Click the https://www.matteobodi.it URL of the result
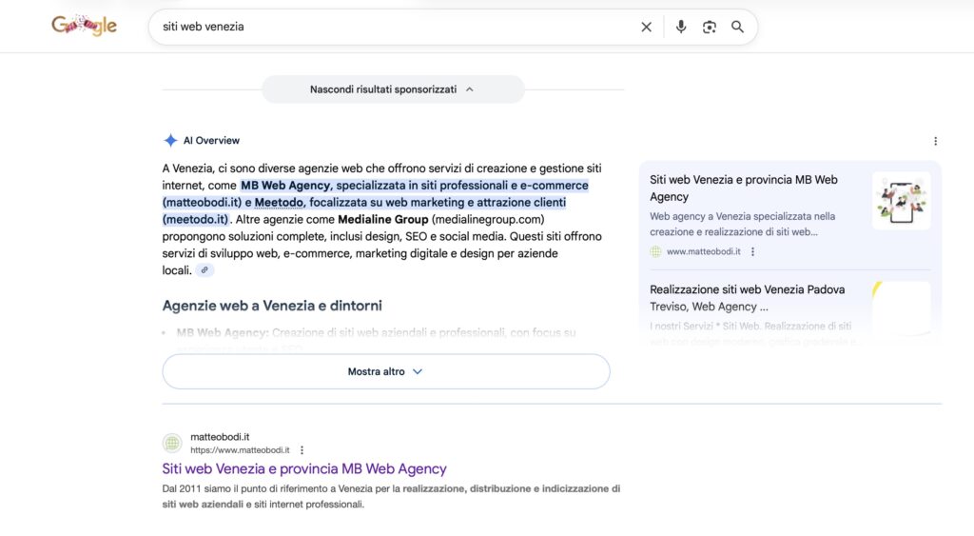The height and width of the screenshot is (536, 974). pyautogui.click(x=240, y=450)
